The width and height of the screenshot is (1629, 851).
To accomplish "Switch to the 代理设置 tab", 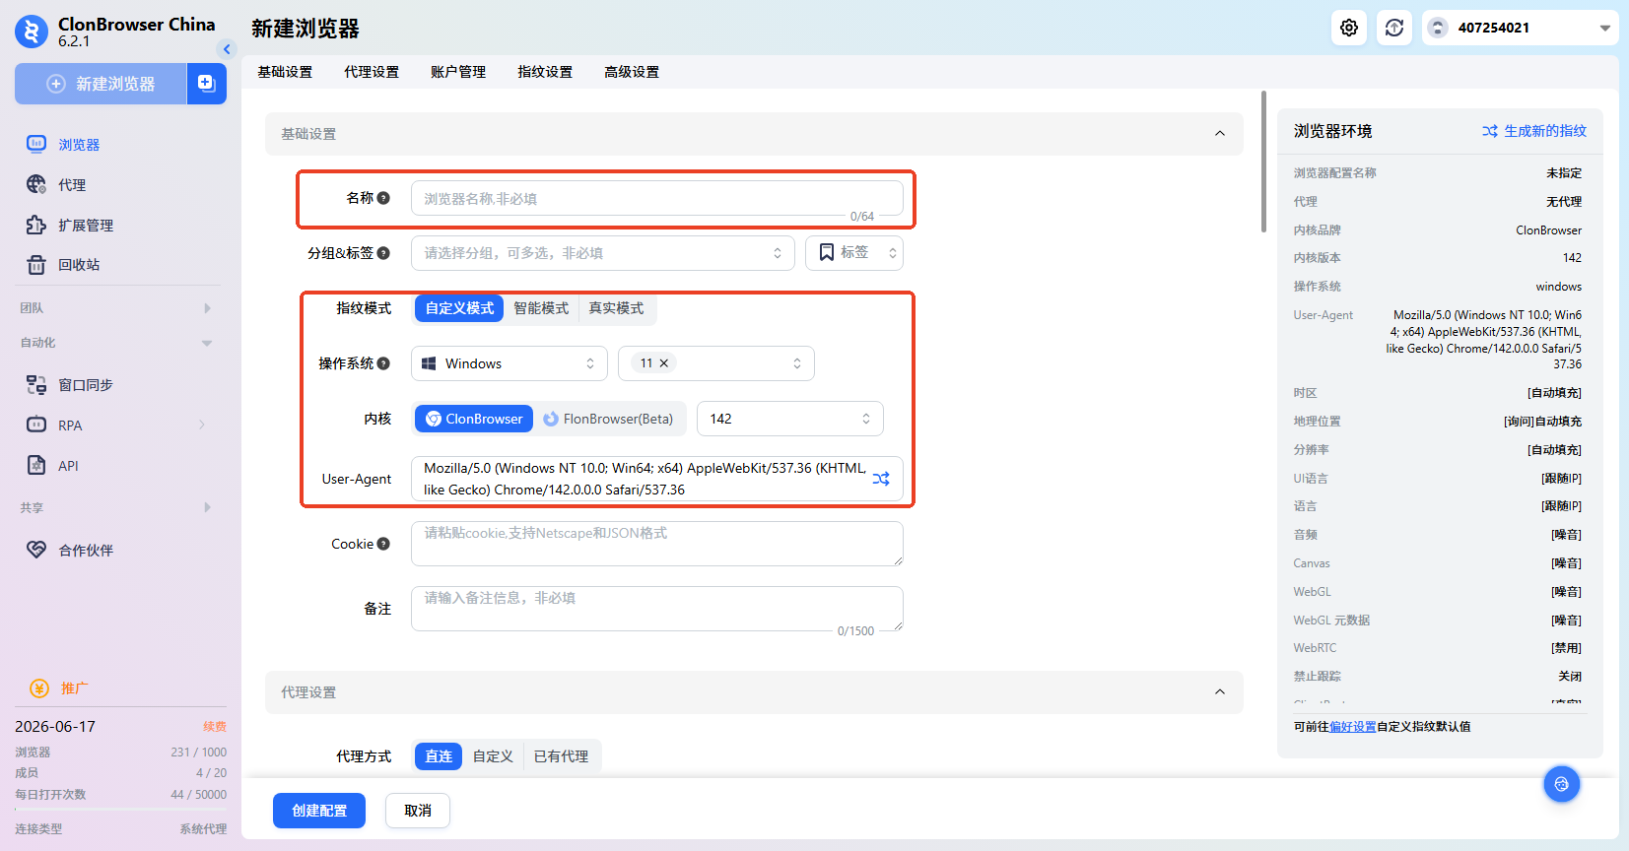I will coord(372,72).
